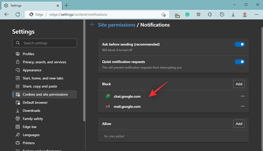
Task: Refresh the current page
Action: (x=18, y=14)
